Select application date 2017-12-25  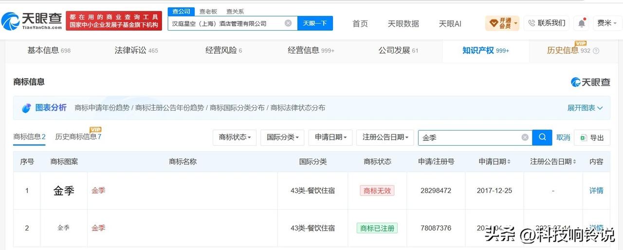click(495, 191)
